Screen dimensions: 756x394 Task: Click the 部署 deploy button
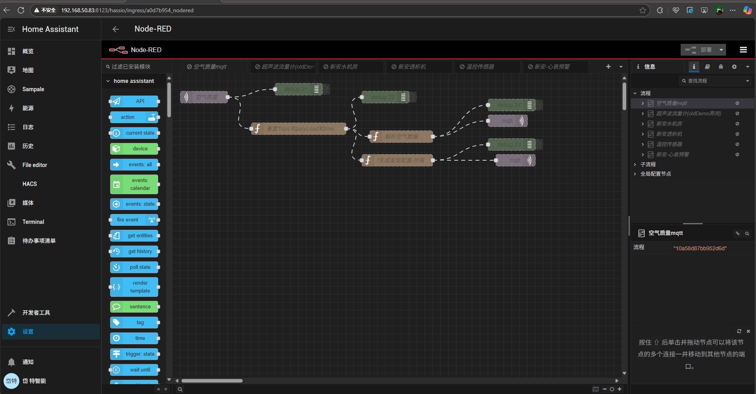coord(699,50)
